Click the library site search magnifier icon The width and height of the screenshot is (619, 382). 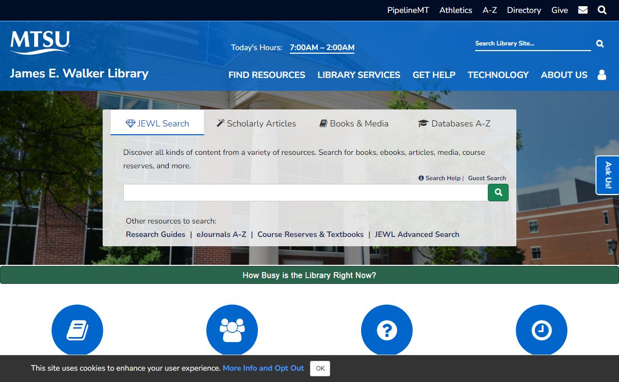pos(600,44)
